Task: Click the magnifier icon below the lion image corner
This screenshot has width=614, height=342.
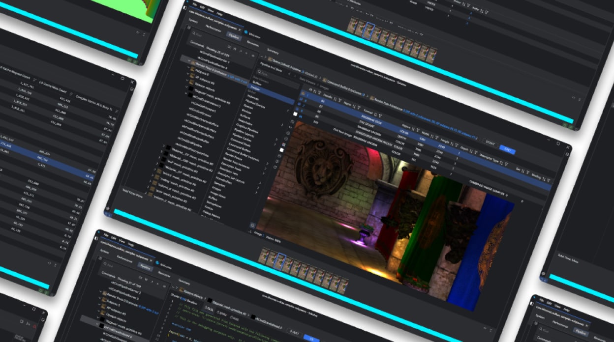Action: pos(253,225)
